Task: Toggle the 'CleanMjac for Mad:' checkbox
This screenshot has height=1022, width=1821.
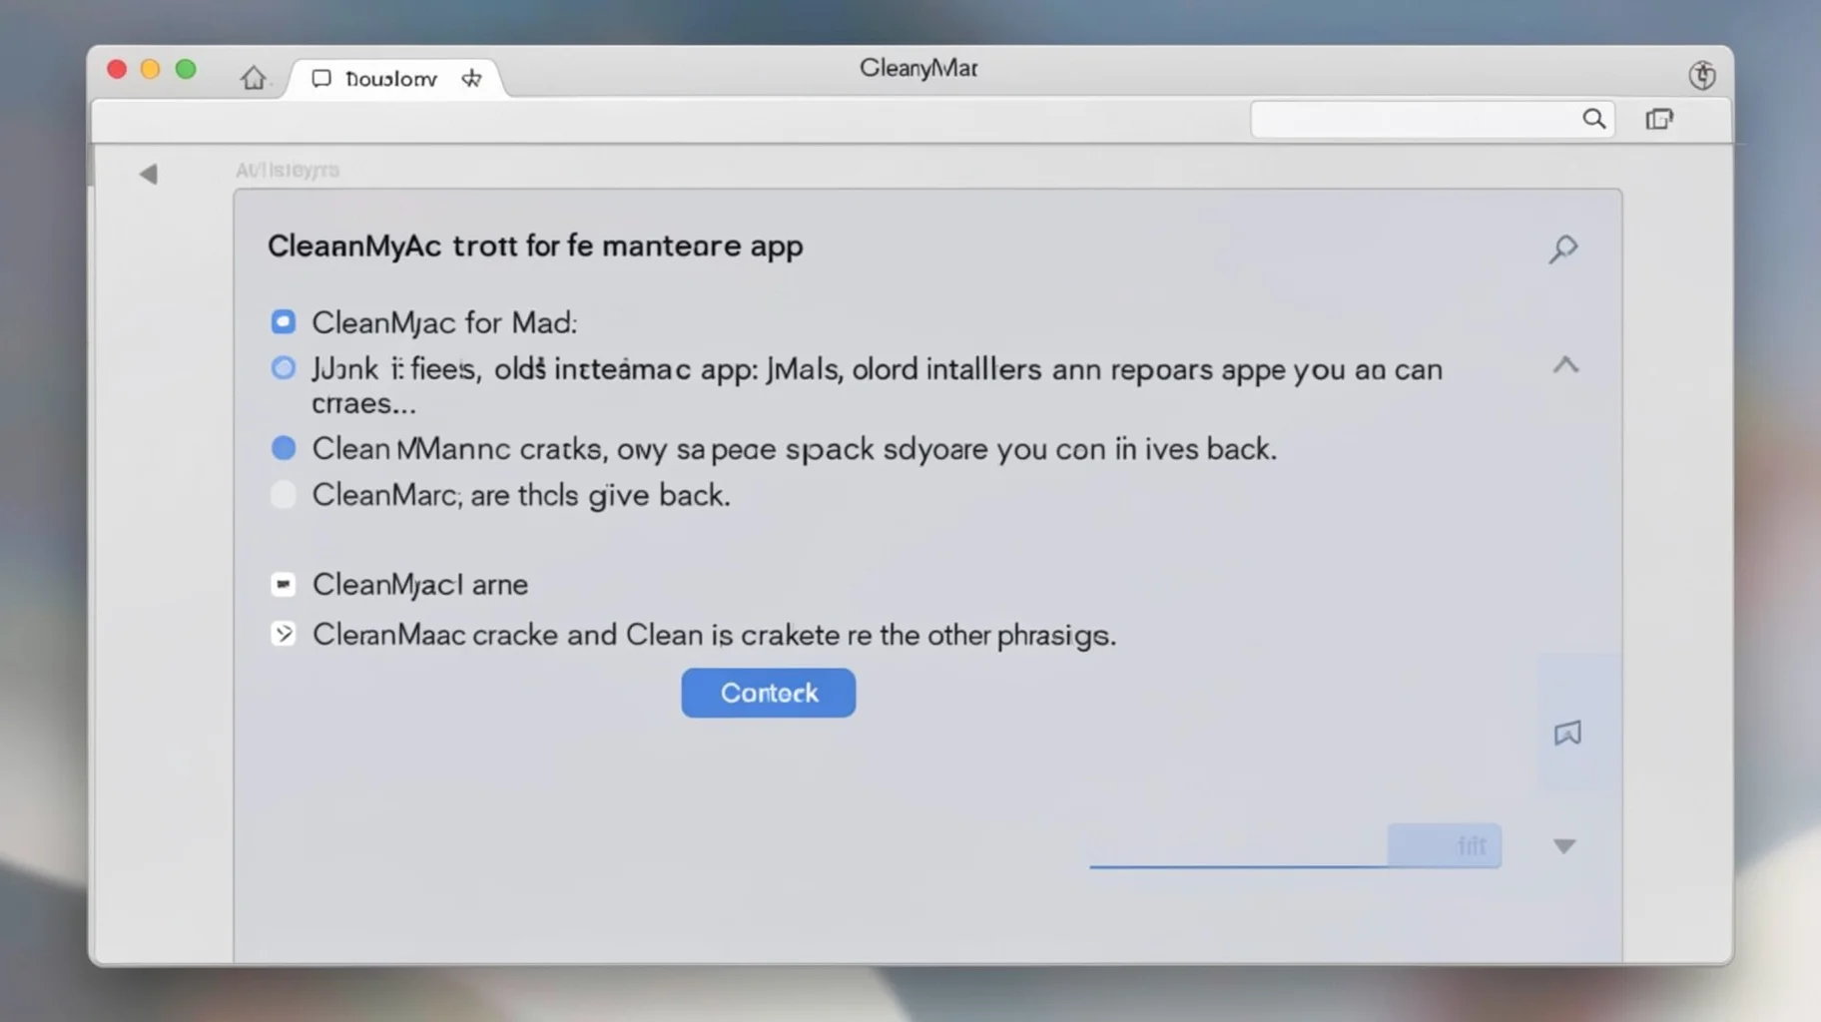Action: coord(284,321)
